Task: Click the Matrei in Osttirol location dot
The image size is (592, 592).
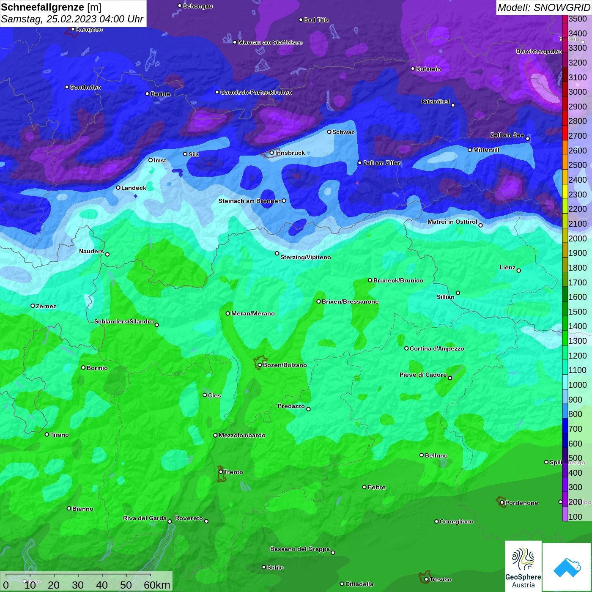Action: point(480,225)
